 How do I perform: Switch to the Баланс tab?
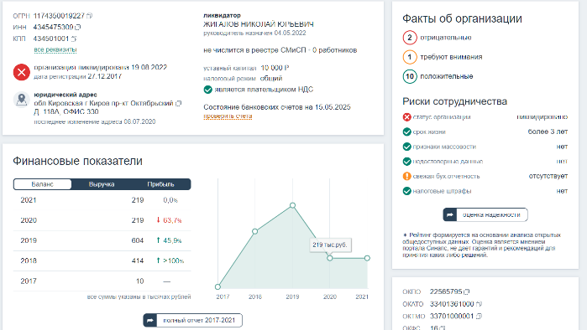[x=42, y=184]
